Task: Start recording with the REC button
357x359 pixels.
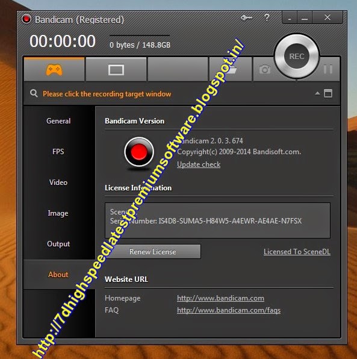Action: [297, 57]
